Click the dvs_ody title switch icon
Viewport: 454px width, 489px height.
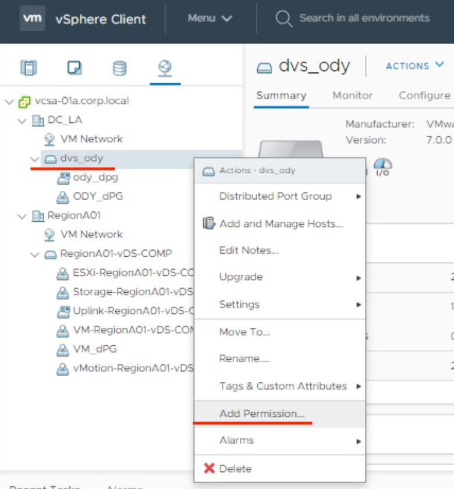click(264, 68)
